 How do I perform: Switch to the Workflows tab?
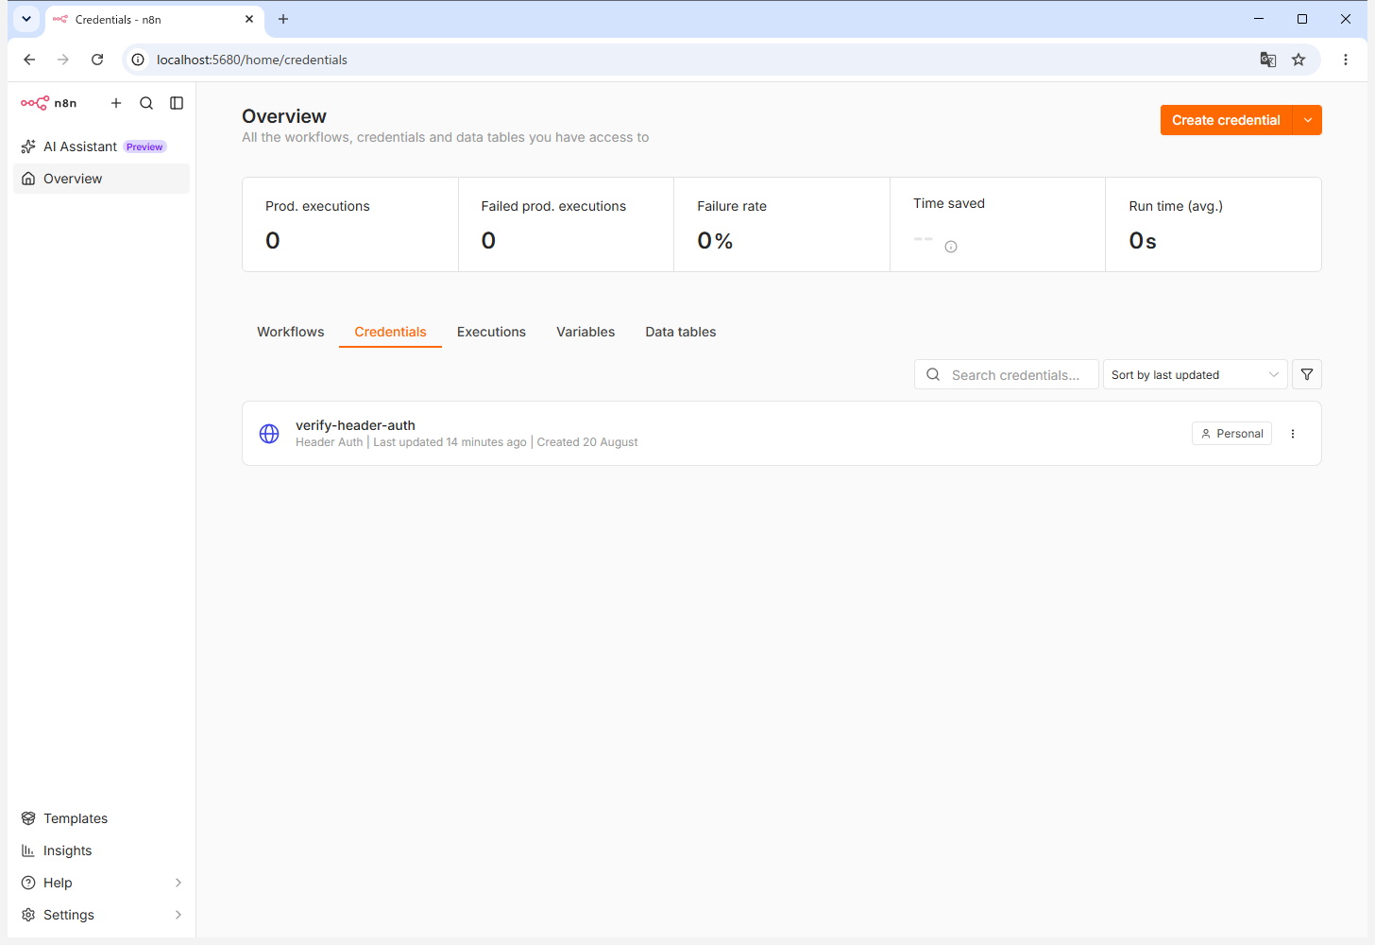pyautogui.click(x=290, y=332)
